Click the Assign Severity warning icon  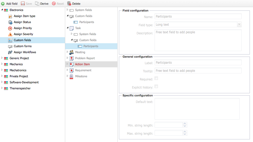(10, 34)
